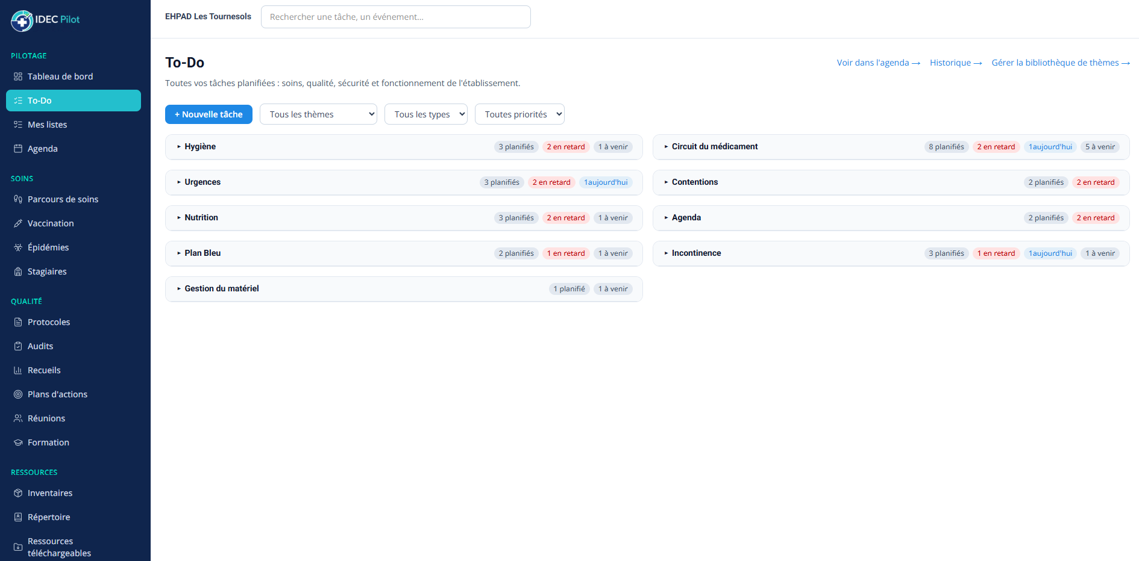Viewport: 1139px width, 561px height.
Task: Open the Toutes priorités dropdown
Action: point(519,114)
